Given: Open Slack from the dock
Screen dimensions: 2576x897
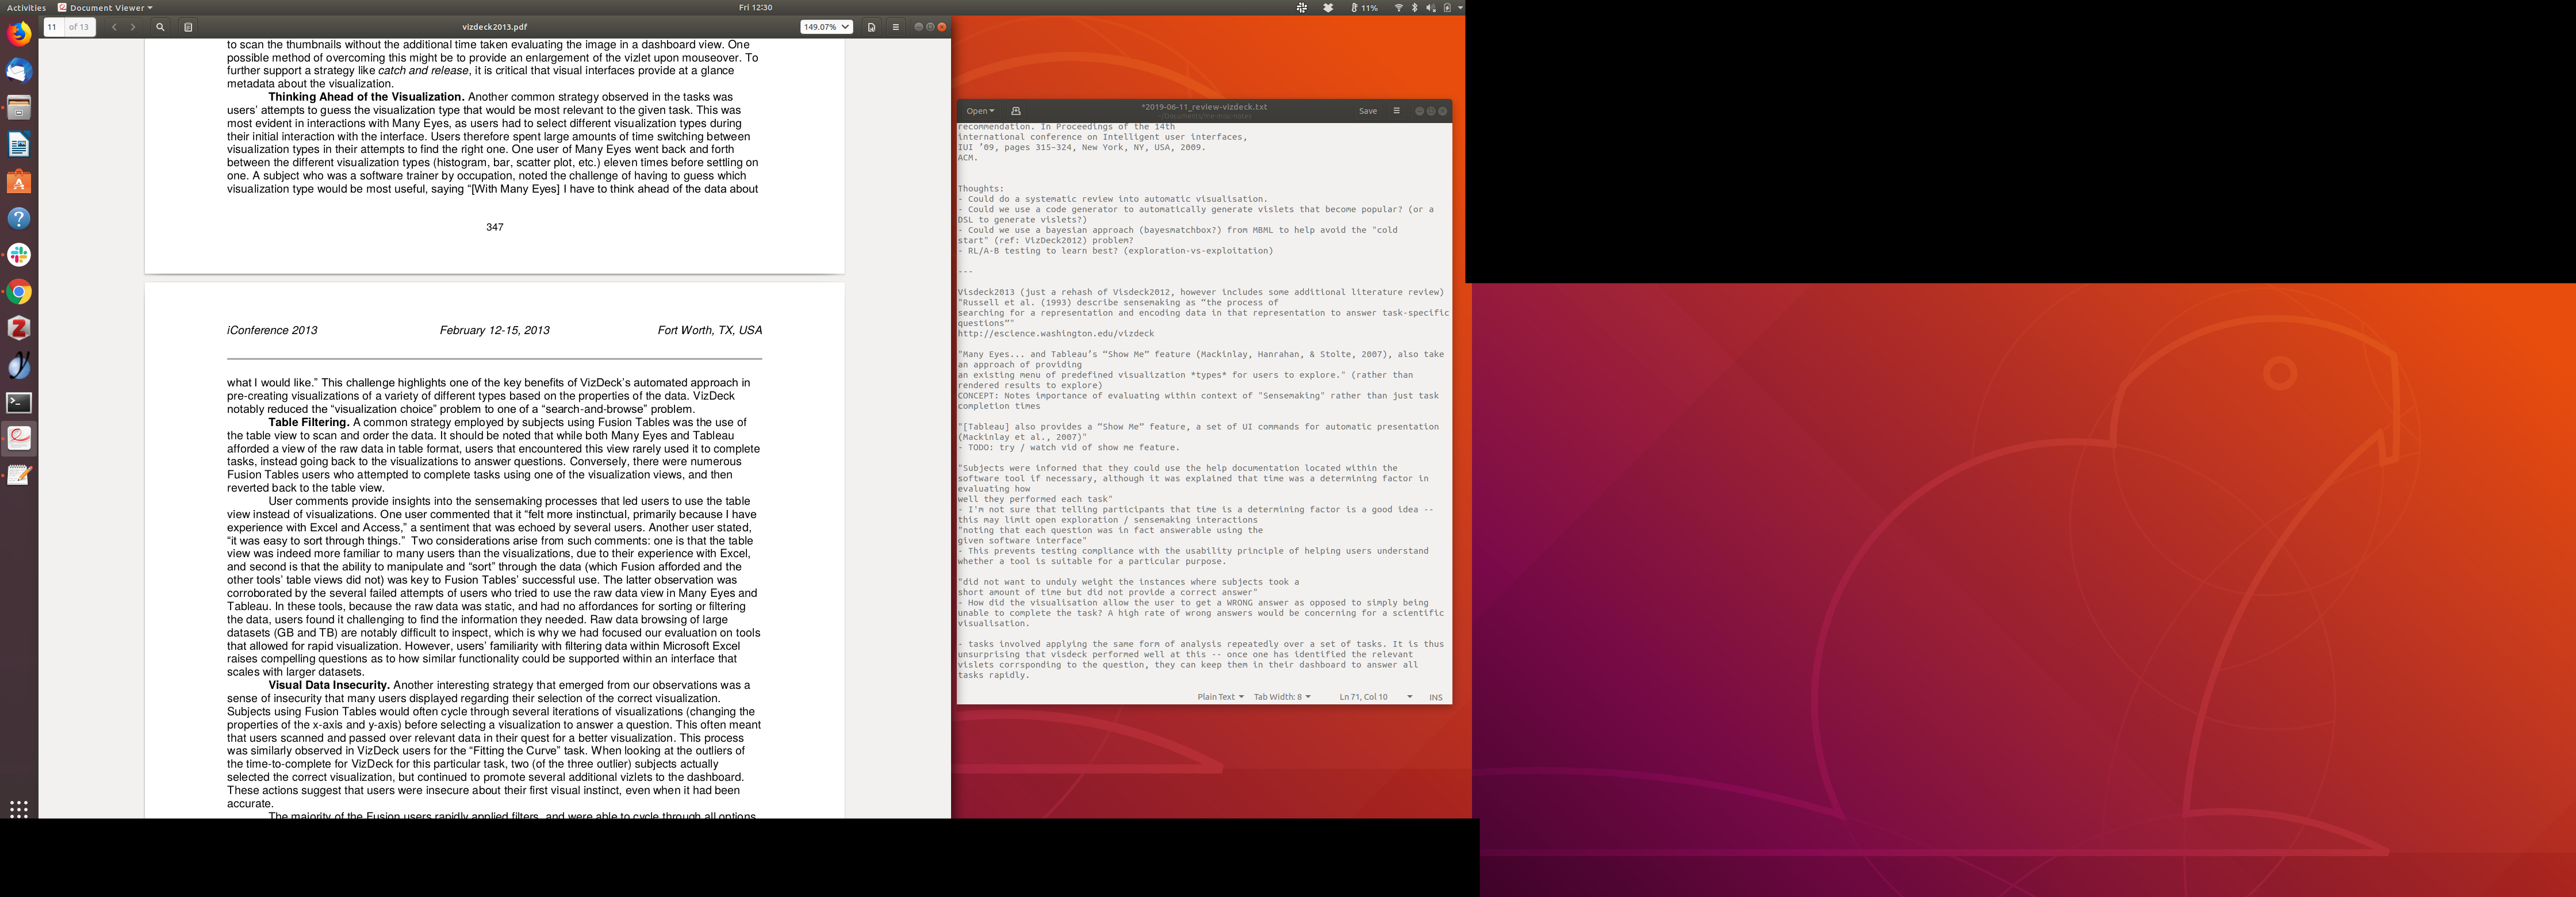Looking at the screenshot, I should coord(19,255).
